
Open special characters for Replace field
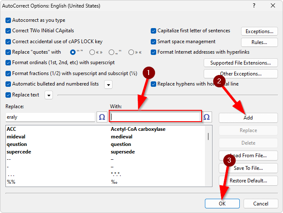coord(102,117)
